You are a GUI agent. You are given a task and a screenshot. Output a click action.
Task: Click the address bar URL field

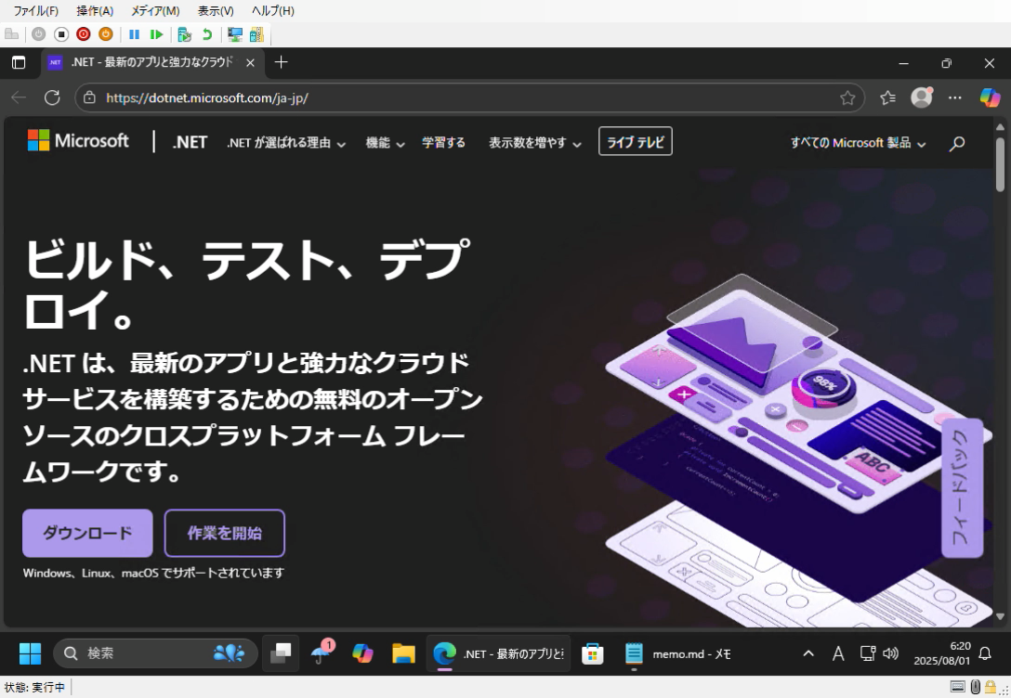click(x=469, y=97)
